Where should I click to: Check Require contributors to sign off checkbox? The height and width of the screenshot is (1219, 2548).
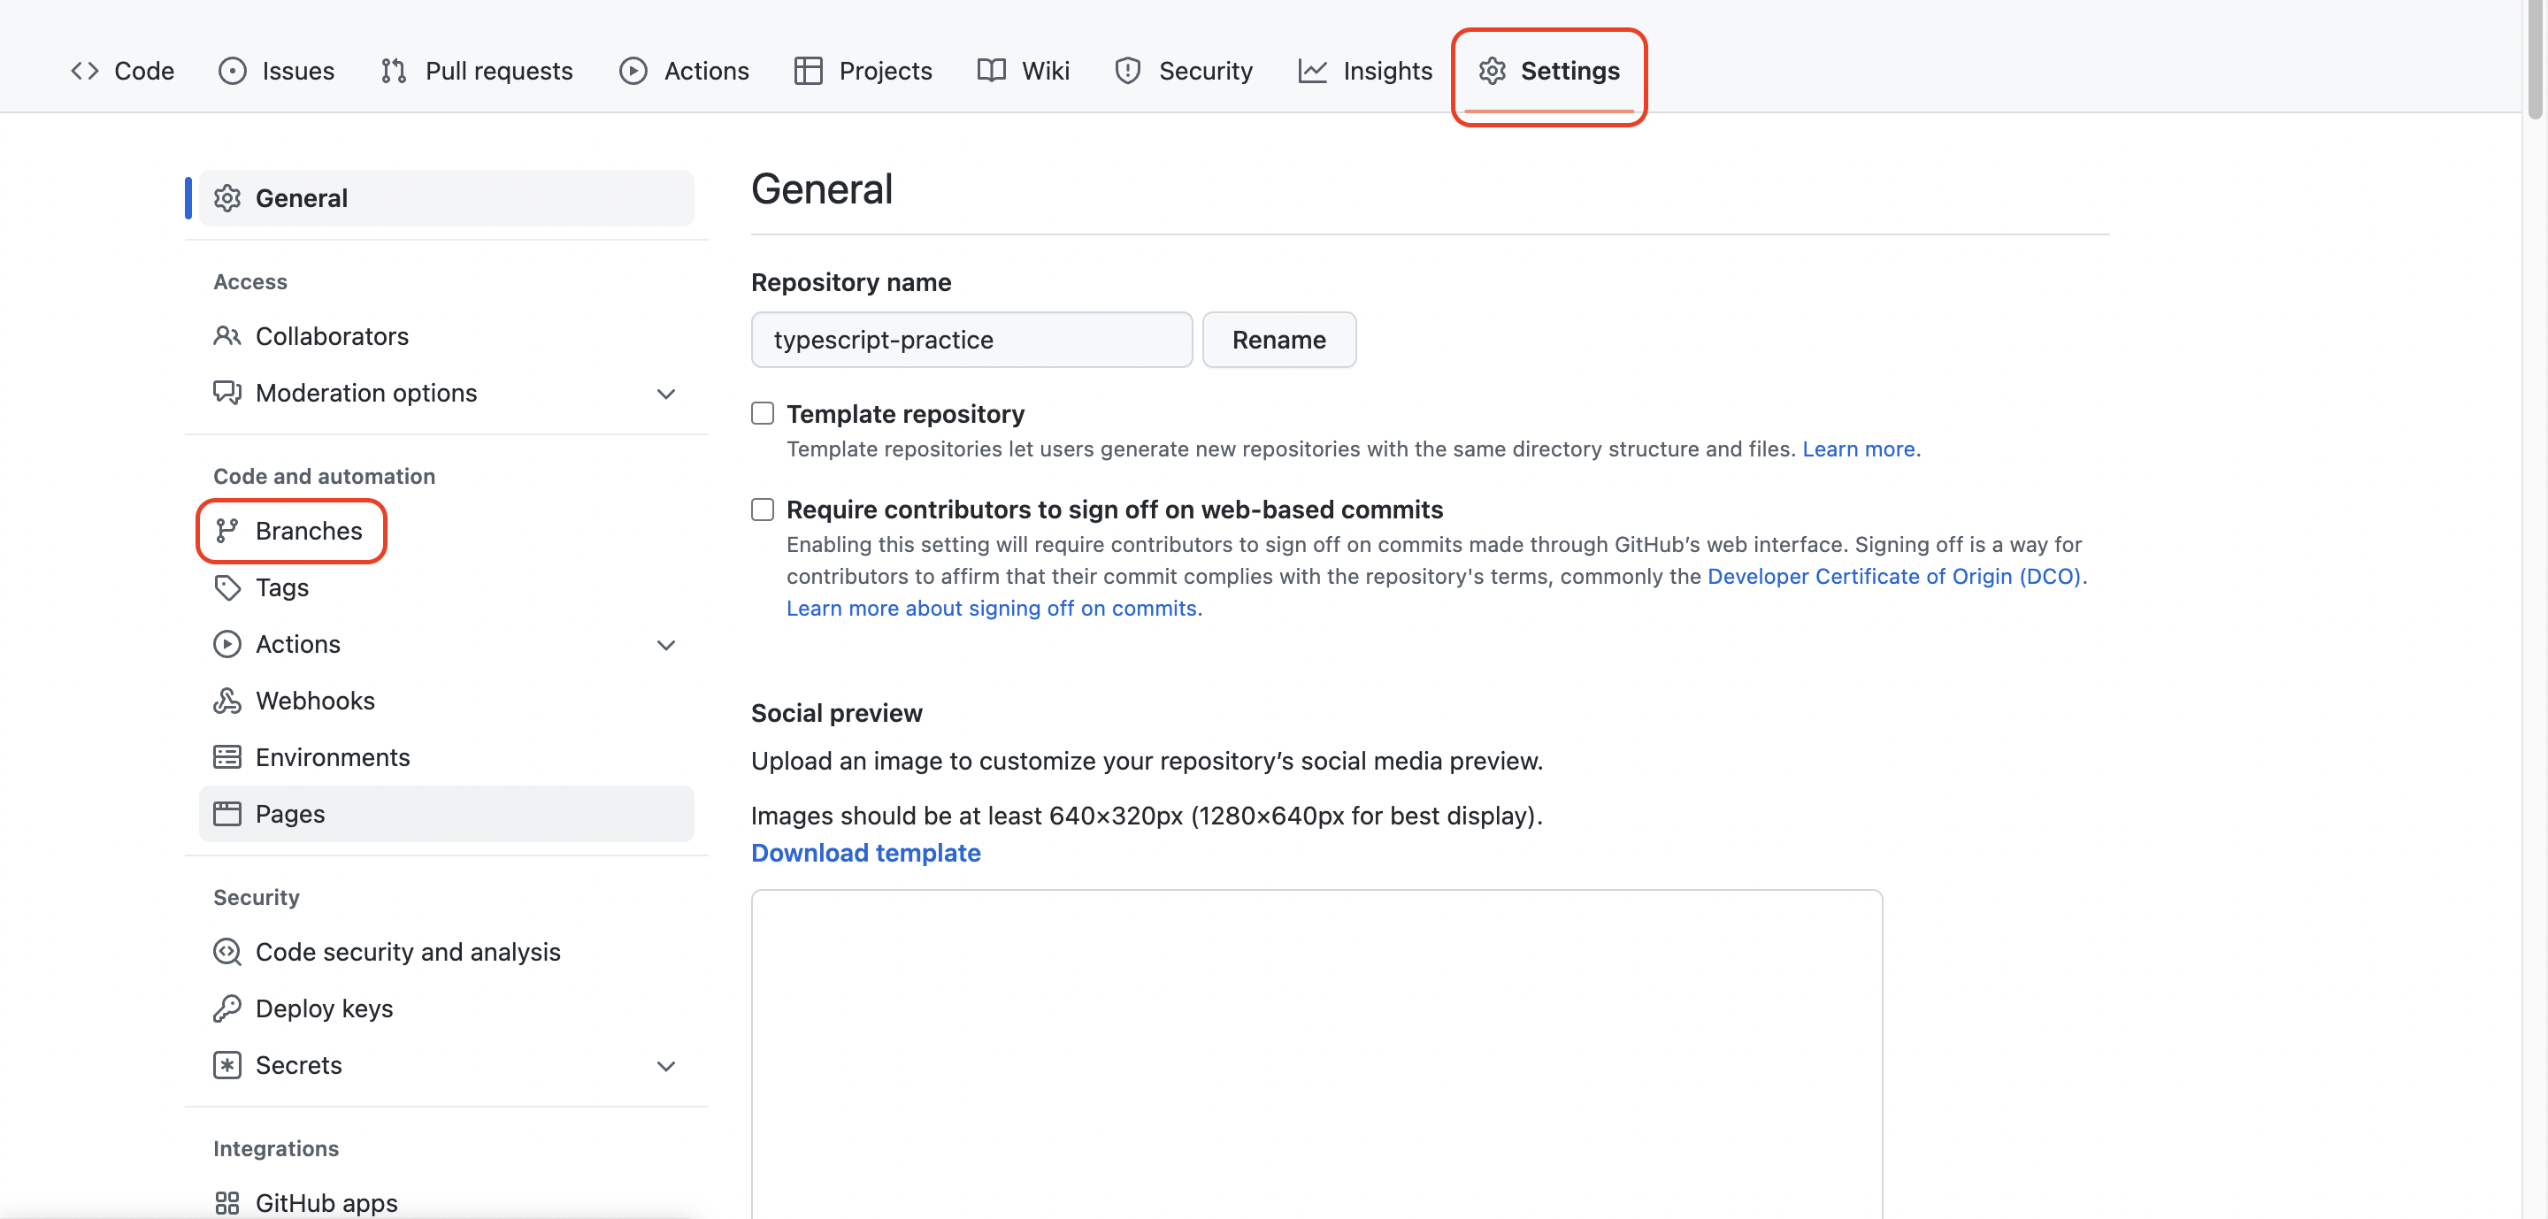(763, 510)
